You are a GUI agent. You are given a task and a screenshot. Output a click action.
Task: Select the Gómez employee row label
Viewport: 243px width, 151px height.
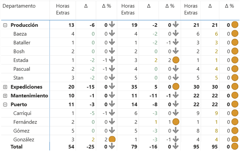(22, 131)
